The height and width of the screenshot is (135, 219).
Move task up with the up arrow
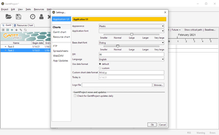coord(12,30)
